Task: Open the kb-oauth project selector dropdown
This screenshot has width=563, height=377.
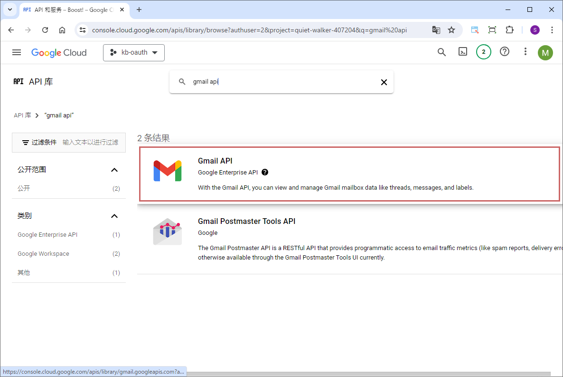Action: (x=134, y=53)
